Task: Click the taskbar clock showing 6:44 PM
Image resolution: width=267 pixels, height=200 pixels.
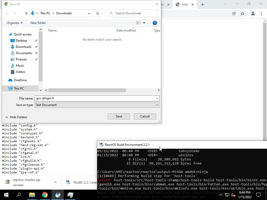Action: pyautogui.click(x=245, y=195)
